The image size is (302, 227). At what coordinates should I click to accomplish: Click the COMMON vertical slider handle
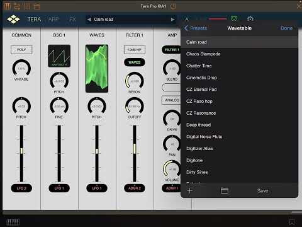pyautogui.click(x=21, y=151)
